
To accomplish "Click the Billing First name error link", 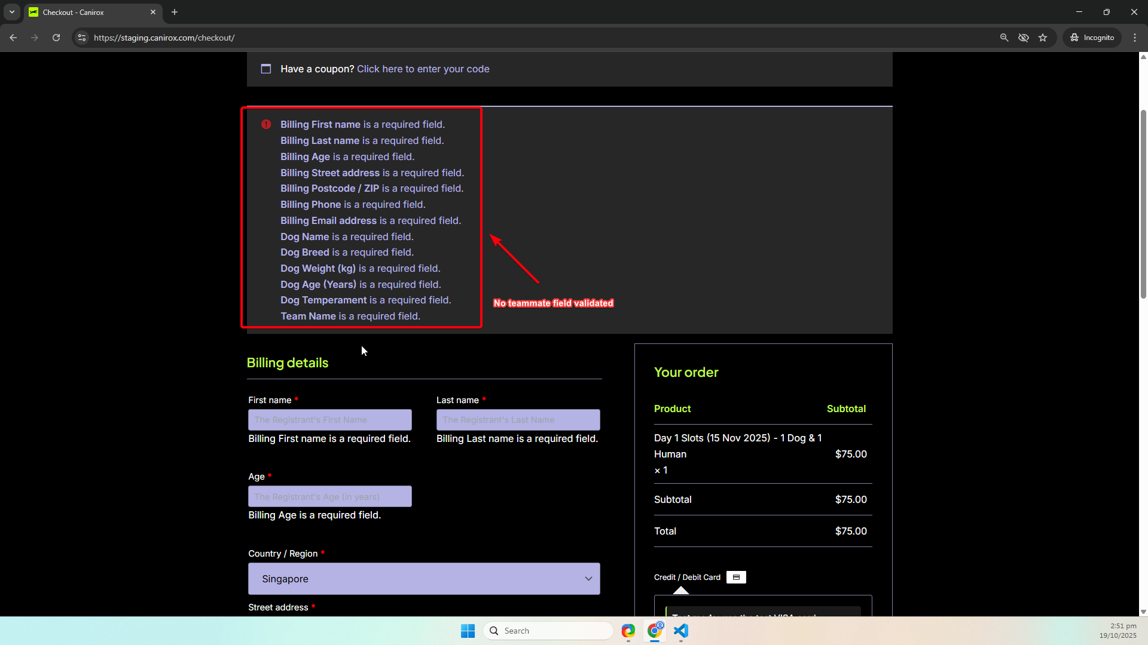I will pos(320,125).
